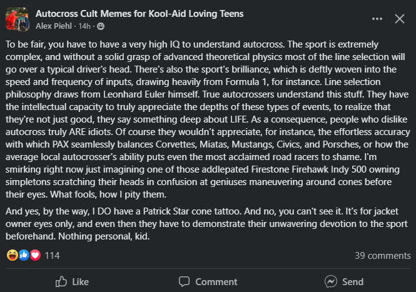Click the group profile picture thumbnail
416x292 pixels.
pos(18,19)
